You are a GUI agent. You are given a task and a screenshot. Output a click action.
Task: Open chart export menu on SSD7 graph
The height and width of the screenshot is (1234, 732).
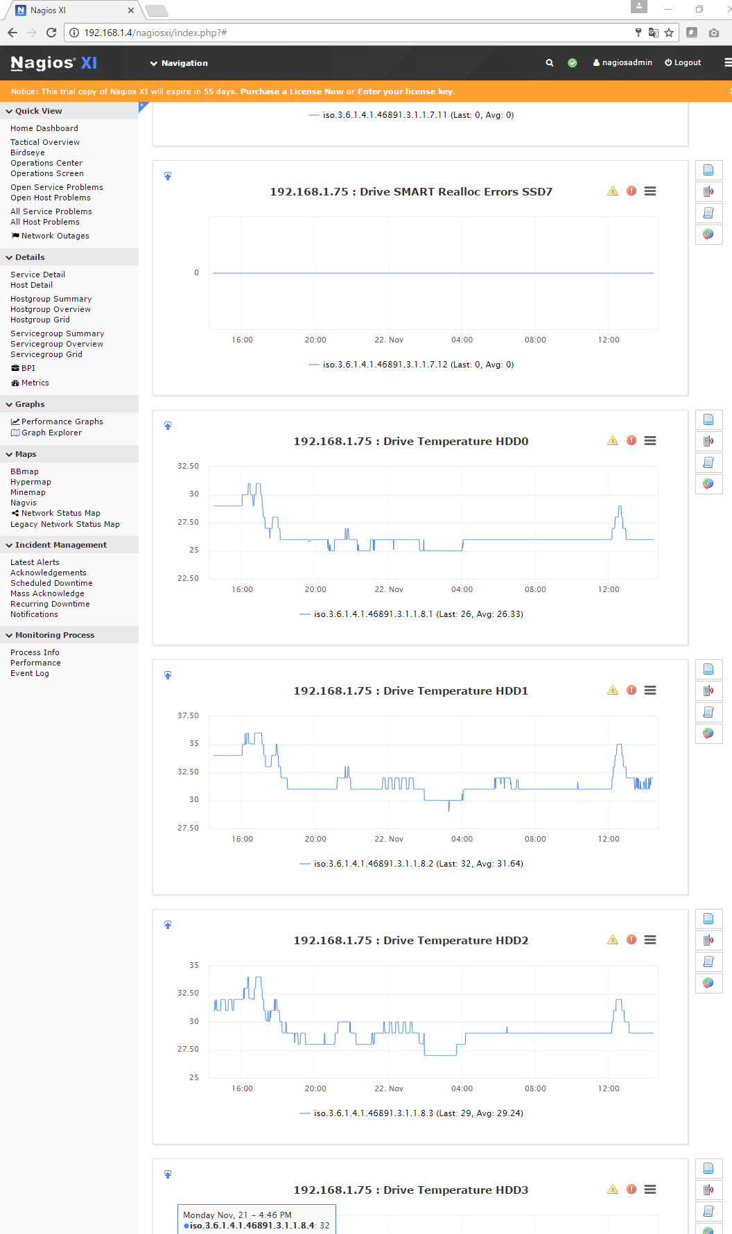(650, 191)
